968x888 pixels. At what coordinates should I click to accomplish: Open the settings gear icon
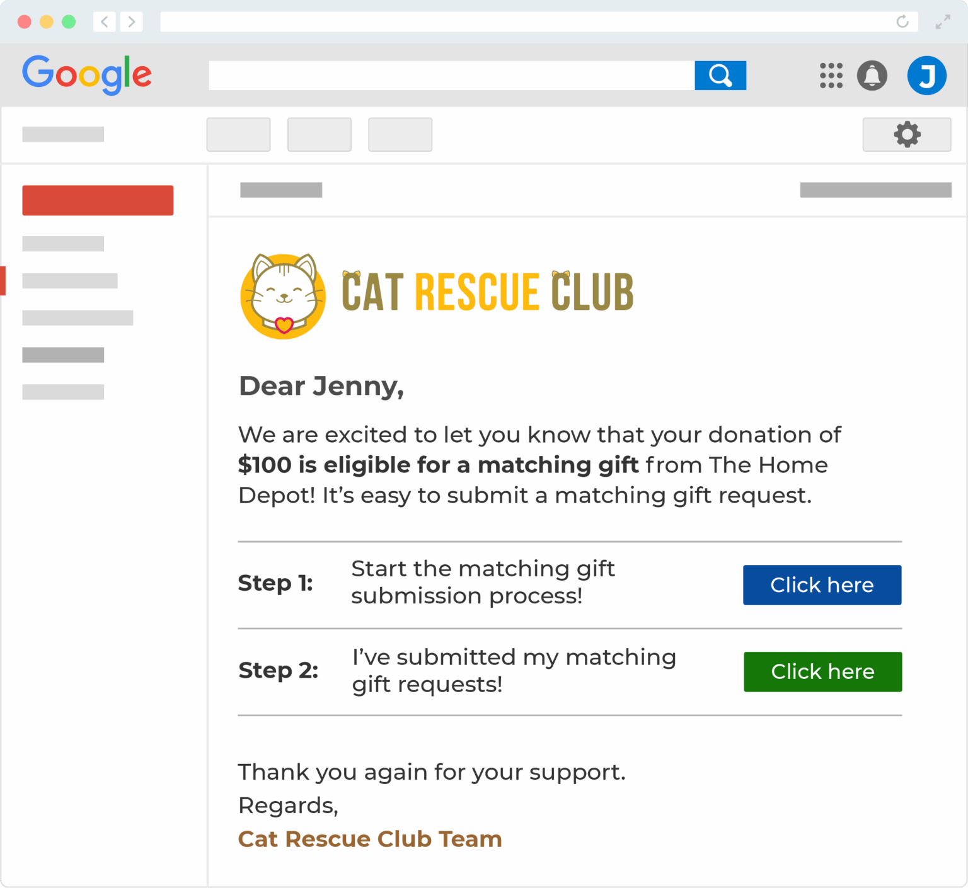[x=906, y=134]
